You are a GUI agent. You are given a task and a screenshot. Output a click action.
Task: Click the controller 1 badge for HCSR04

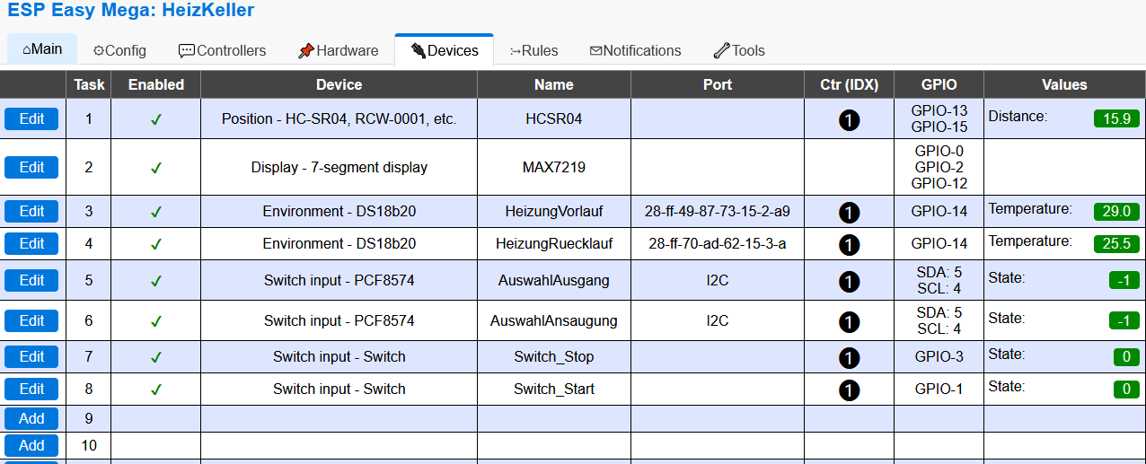click(849, 119)
